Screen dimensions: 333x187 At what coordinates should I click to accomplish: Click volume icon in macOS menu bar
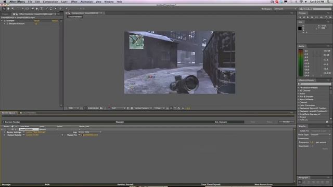306,2
